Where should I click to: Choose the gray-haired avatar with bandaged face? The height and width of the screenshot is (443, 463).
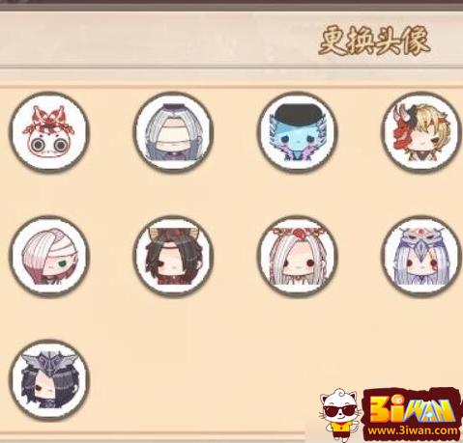(x=174, y=132)
